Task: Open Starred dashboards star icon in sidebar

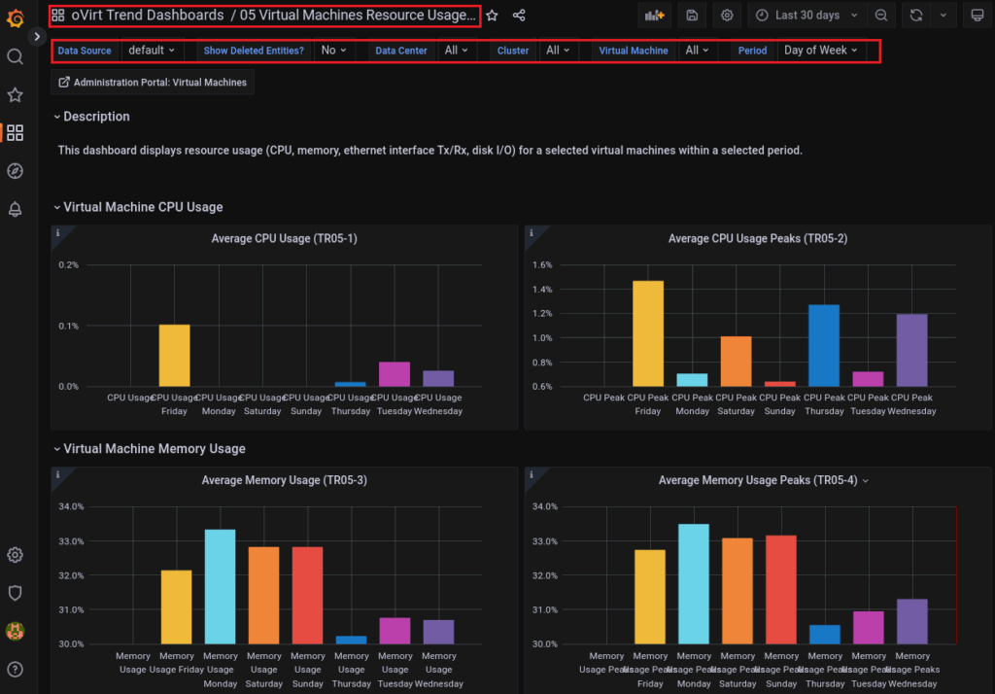Action: point(16,95)
